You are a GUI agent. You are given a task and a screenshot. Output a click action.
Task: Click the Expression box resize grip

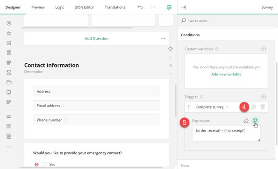259,140
